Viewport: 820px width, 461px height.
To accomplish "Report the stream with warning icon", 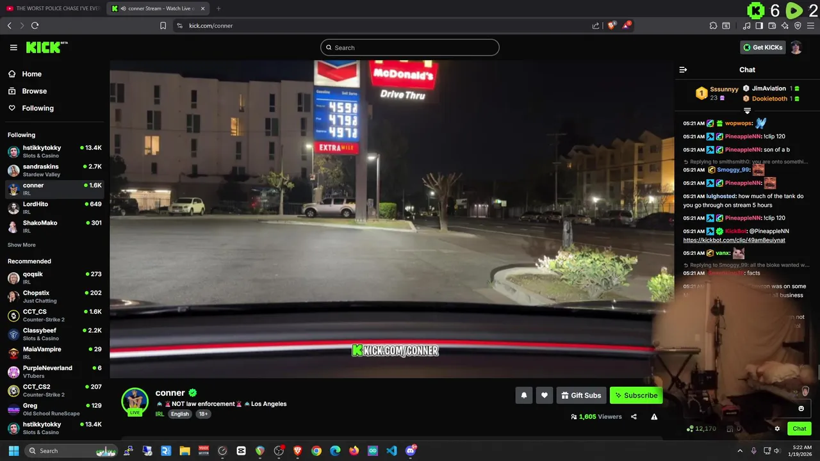I will 654,417.
